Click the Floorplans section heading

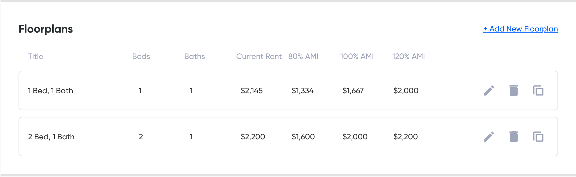(46, 29)
